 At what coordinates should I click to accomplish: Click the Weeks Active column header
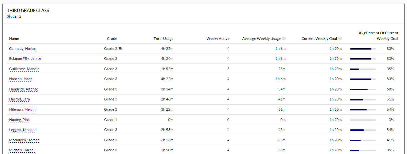click(x=218, y=39)
